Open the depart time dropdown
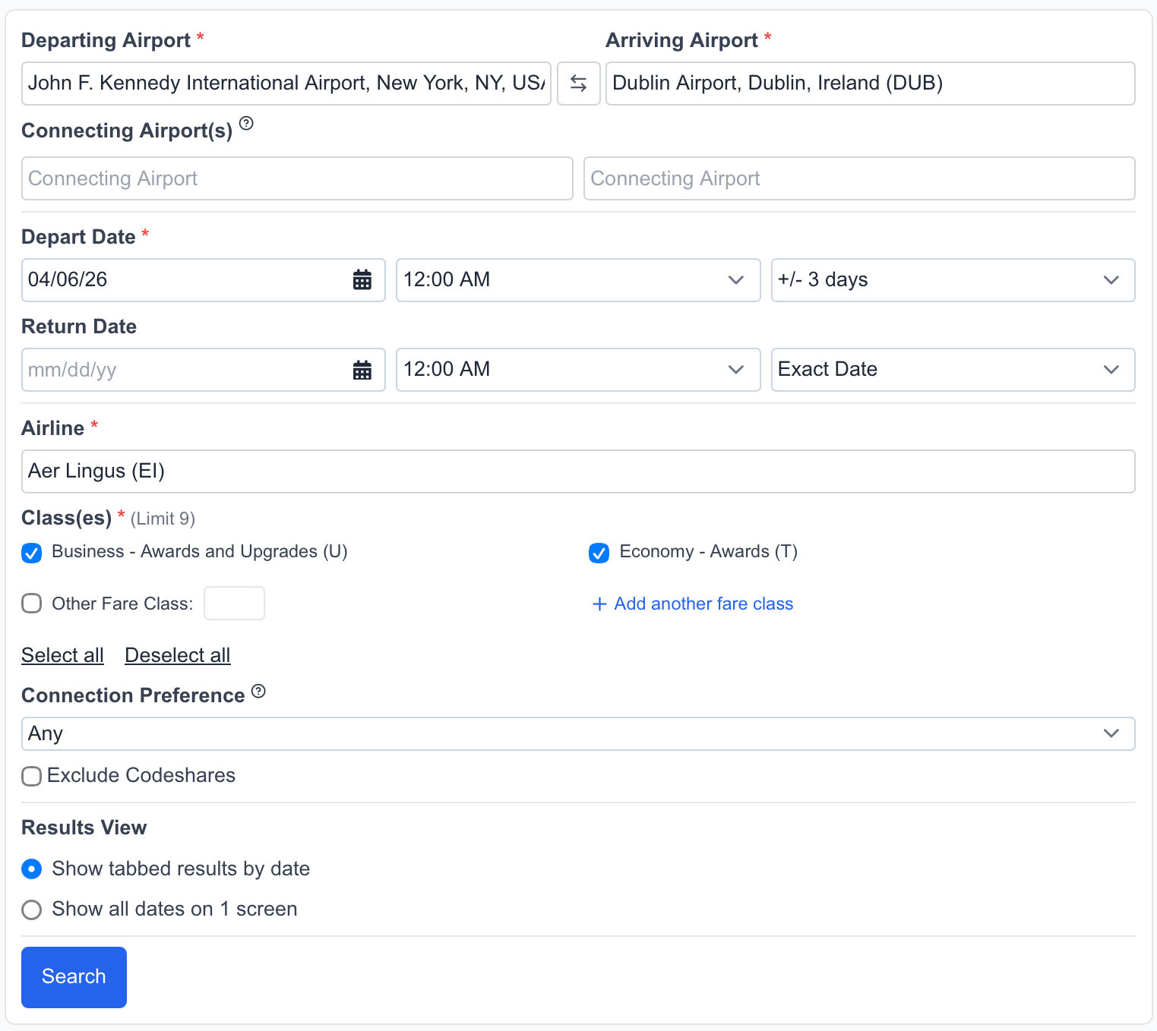The height and width of the screenshot is (1031, 1157). tap(577, 279)
